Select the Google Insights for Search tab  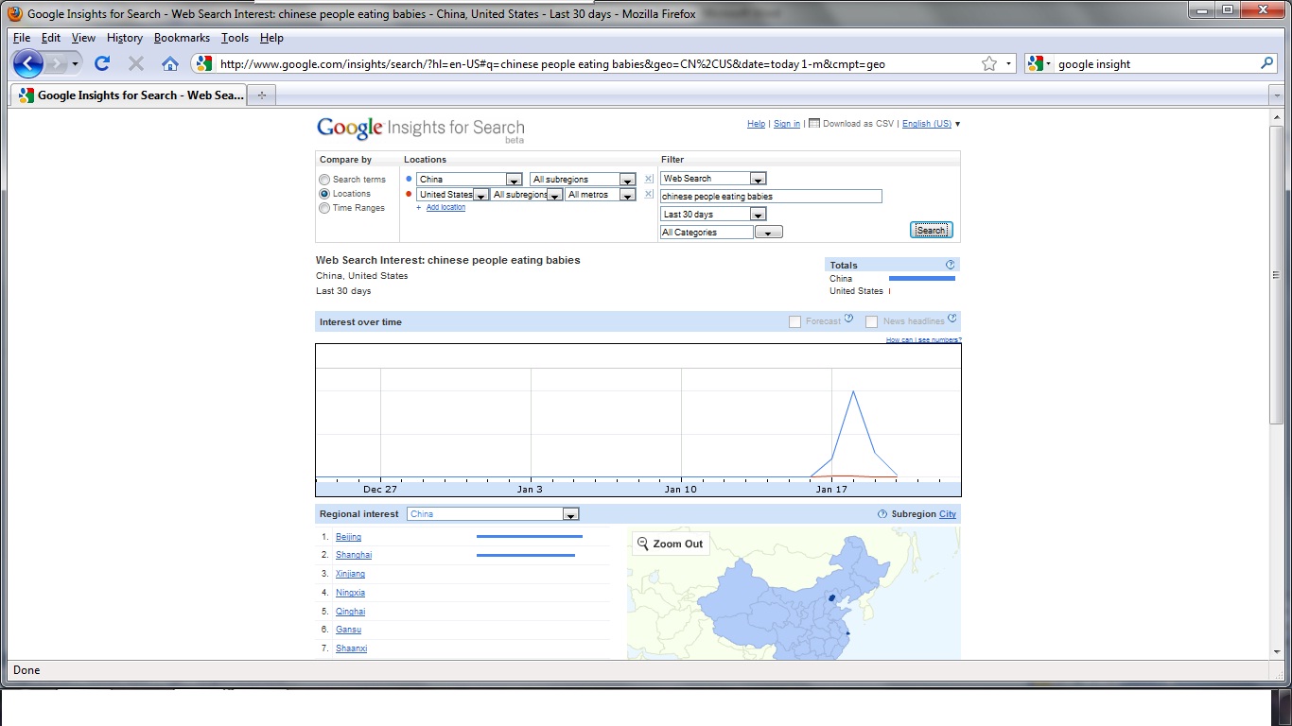[130, 95]
